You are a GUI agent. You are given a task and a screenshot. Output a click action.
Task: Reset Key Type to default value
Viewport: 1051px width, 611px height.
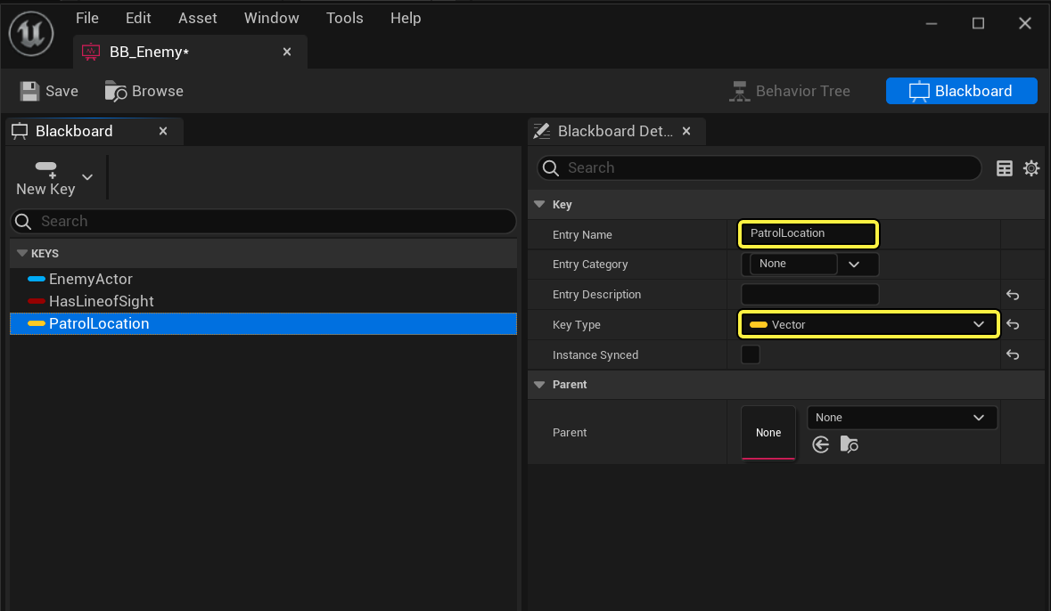pos(1013,325)
